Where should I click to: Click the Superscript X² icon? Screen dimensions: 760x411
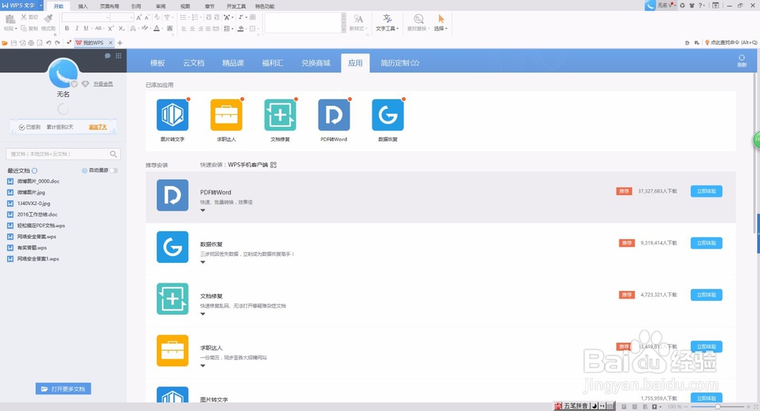[x=111, y=29]
